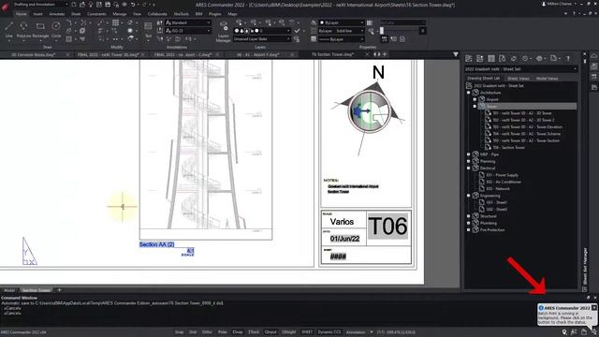Collapse the Electrical node in sheet tree

(469, 168)
